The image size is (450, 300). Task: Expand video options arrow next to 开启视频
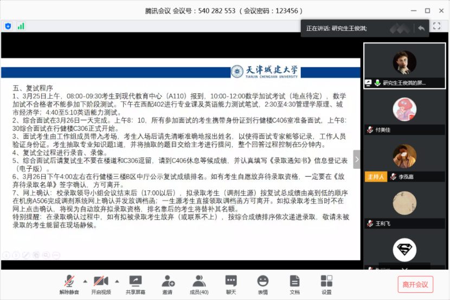117,282
